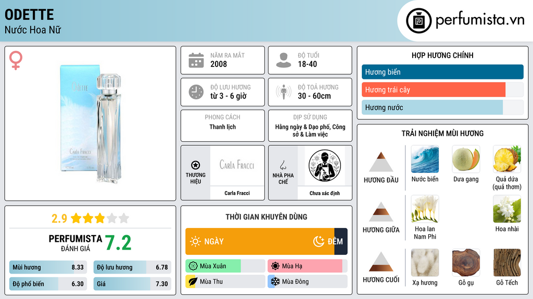The width and height of the screenshot is (533, 299).
Task: Click the perfumer illustration circle
Action: [325, 166]
